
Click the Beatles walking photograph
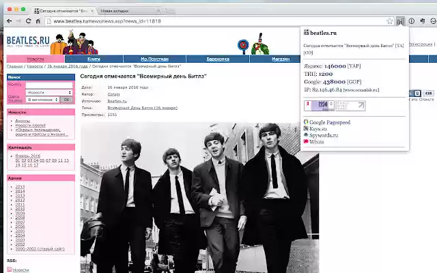coord(199,197)
